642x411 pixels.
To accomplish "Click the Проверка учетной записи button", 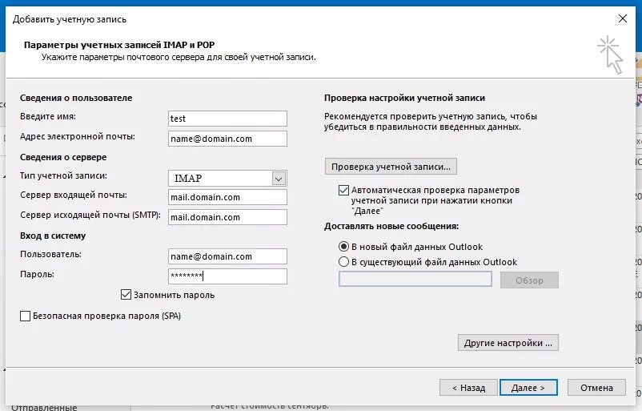I will pyautogui.click(x=391, y=167).
